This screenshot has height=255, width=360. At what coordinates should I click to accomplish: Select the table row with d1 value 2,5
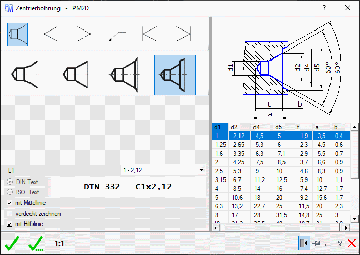(219, 170)
